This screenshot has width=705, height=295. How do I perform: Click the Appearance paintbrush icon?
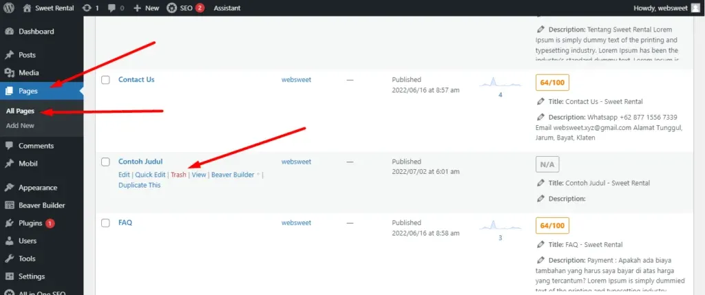click(x=9, y=188)
